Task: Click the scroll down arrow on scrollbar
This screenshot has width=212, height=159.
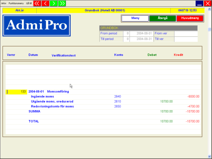Action: (210, 157)
